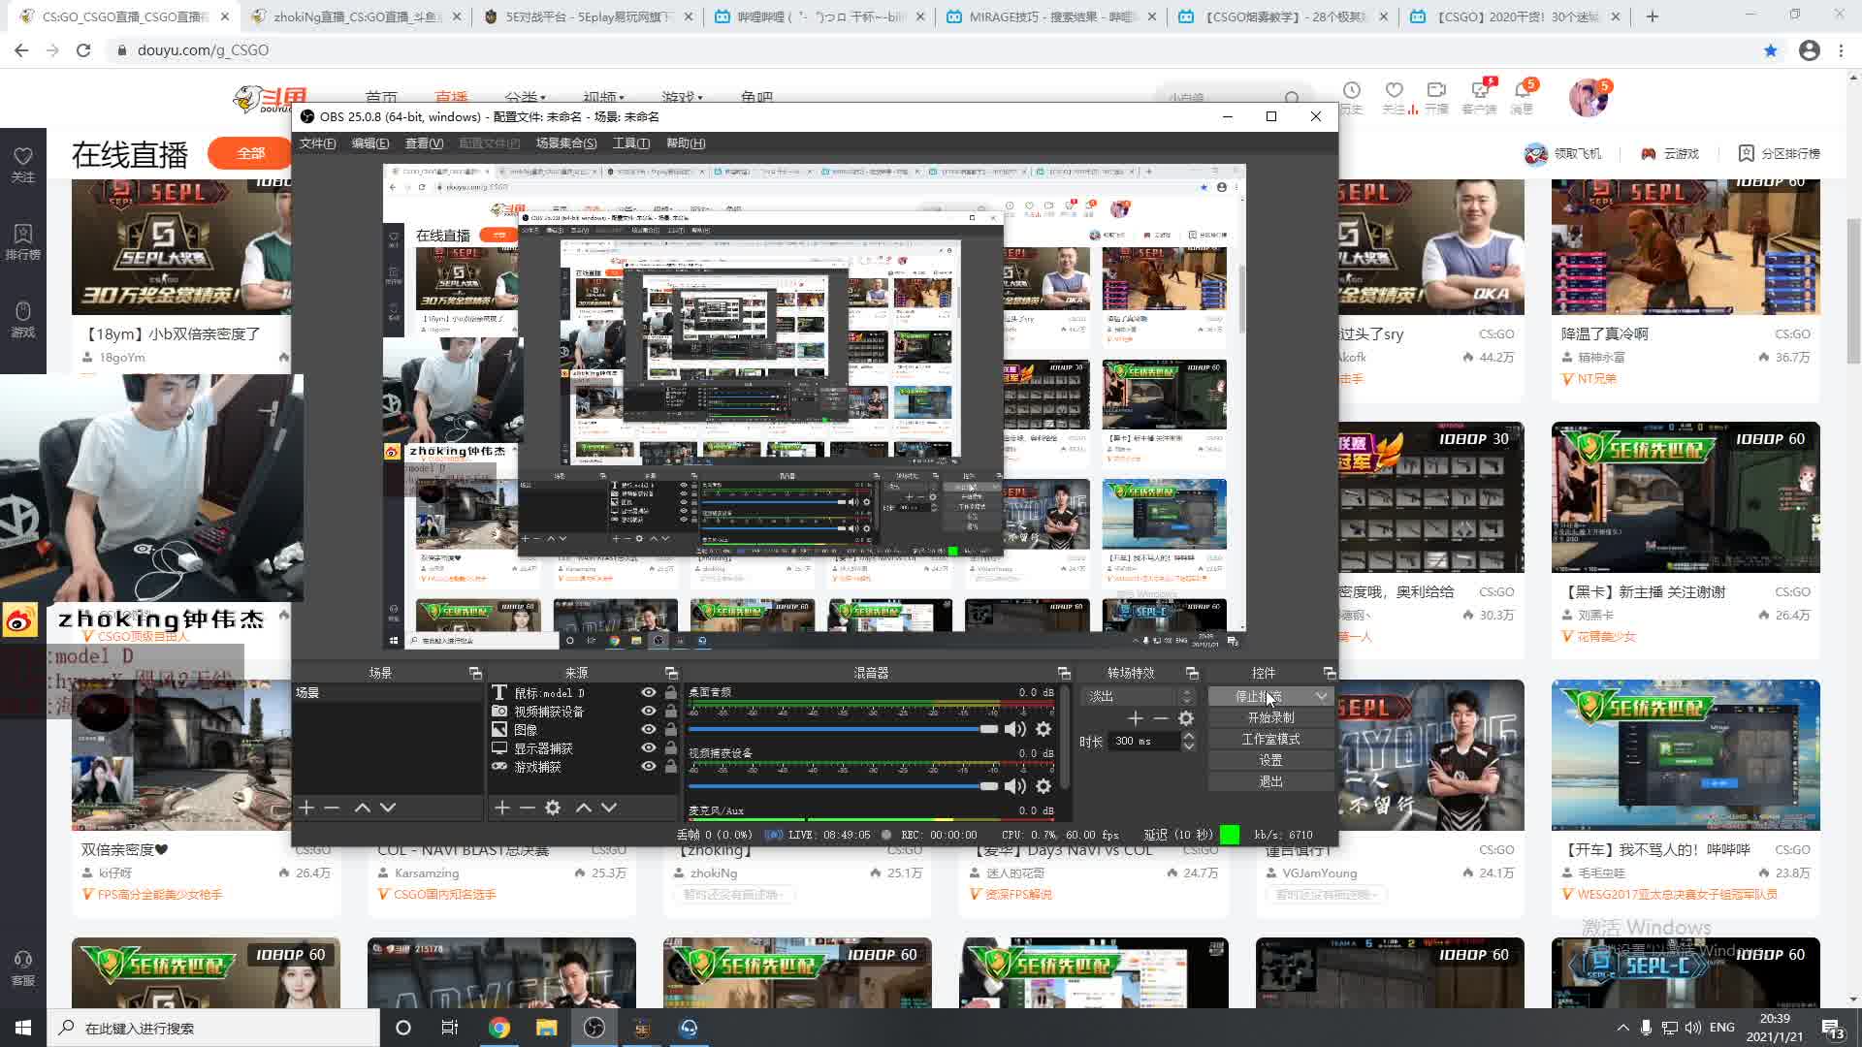The width and height of the screenshot is (1862, 1047).
Task: Adjust 视频捕获设备 volume slider
Action: 843,786
